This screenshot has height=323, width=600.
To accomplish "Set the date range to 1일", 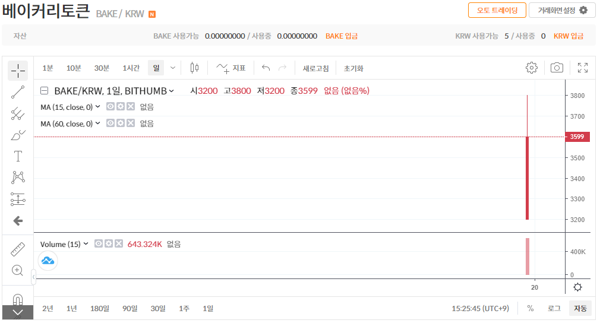I will [208, 309].
